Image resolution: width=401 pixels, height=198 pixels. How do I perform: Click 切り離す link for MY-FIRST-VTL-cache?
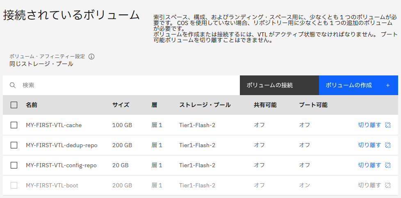click(x=369, y=125)
